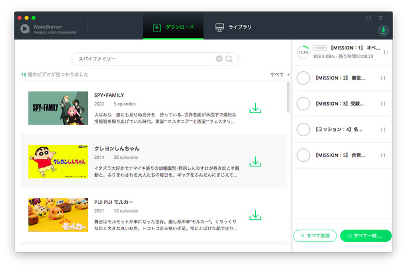Open the hamburger menu icon
The width and height of the screenshot is (407, 269).
(380, 18)
